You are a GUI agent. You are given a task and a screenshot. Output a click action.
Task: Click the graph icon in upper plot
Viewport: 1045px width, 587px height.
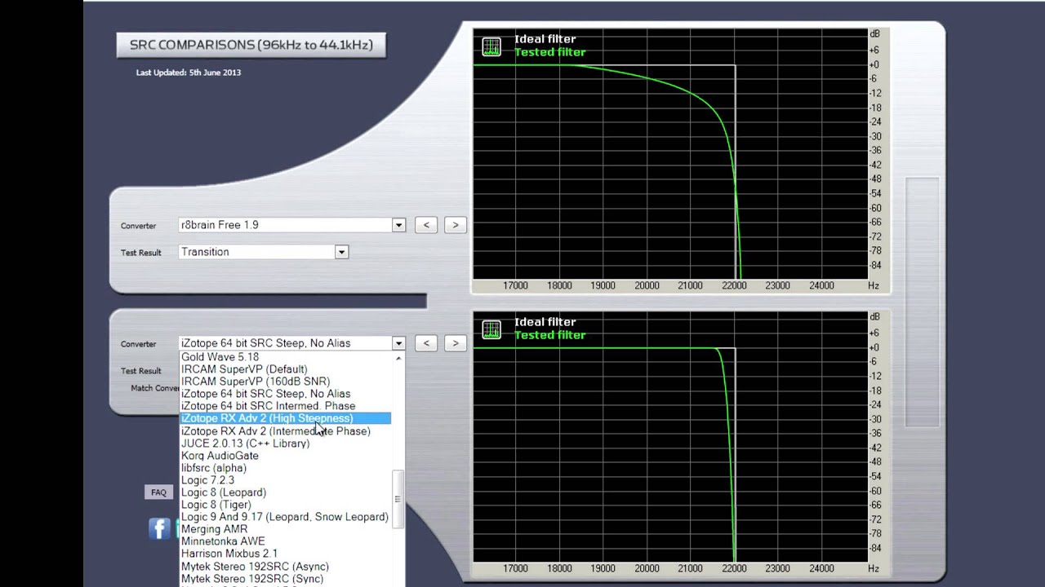coord(491,46)
